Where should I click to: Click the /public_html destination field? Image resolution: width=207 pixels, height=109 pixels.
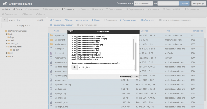click(106, 67)
